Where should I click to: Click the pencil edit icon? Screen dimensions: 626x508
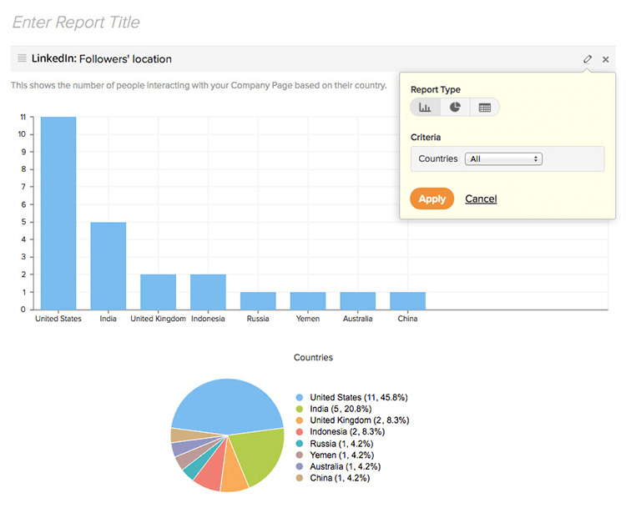tap(588, 59)
